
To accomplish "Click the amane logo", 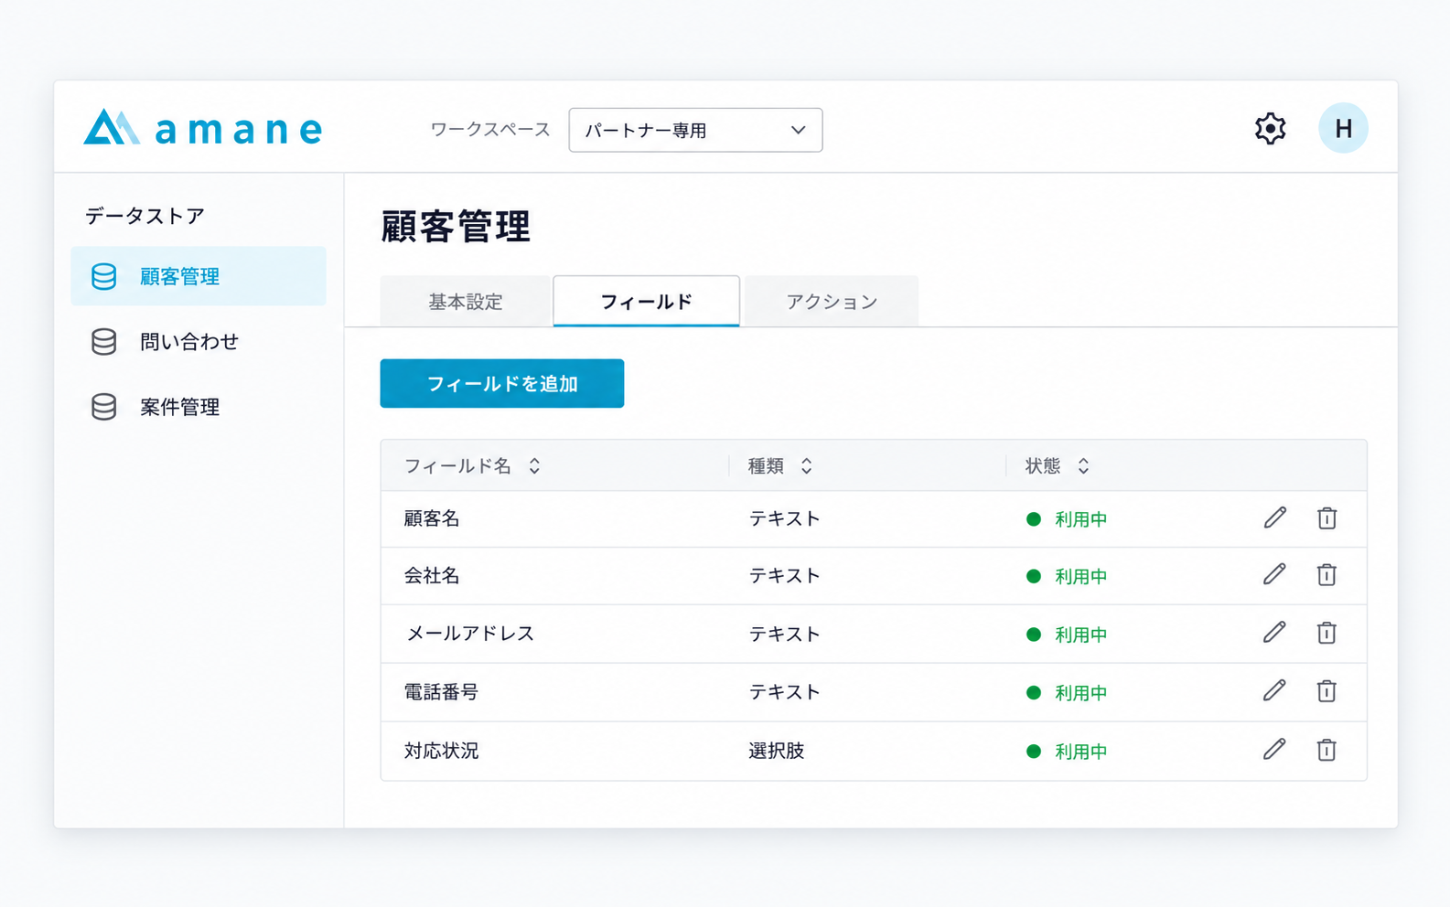I will [203, 128].
